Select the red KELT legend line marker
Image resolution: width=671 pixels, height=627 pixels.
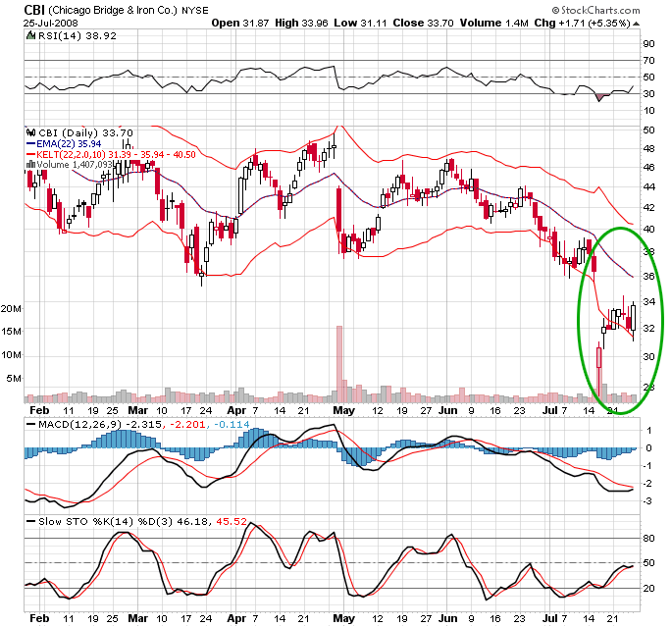[x=30, y=154]
